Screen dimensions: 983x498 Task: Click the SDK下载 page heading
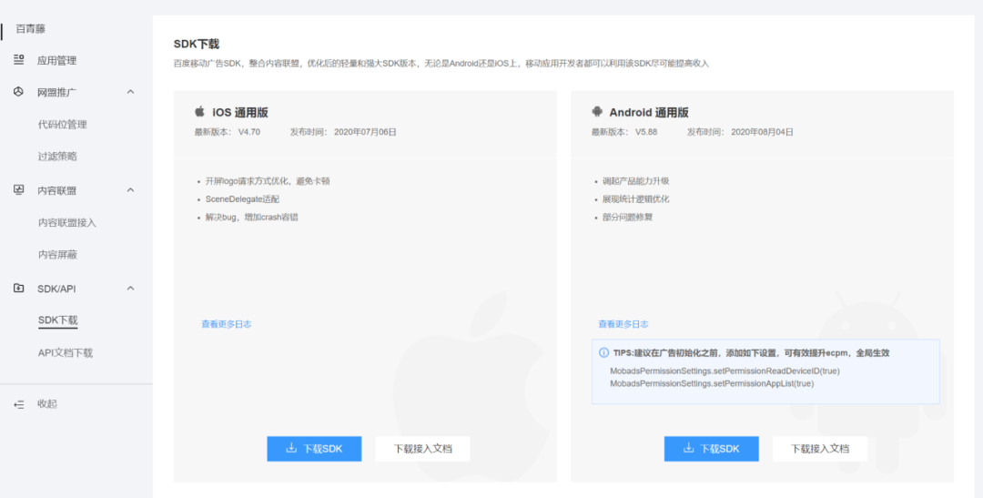[197, 44]
